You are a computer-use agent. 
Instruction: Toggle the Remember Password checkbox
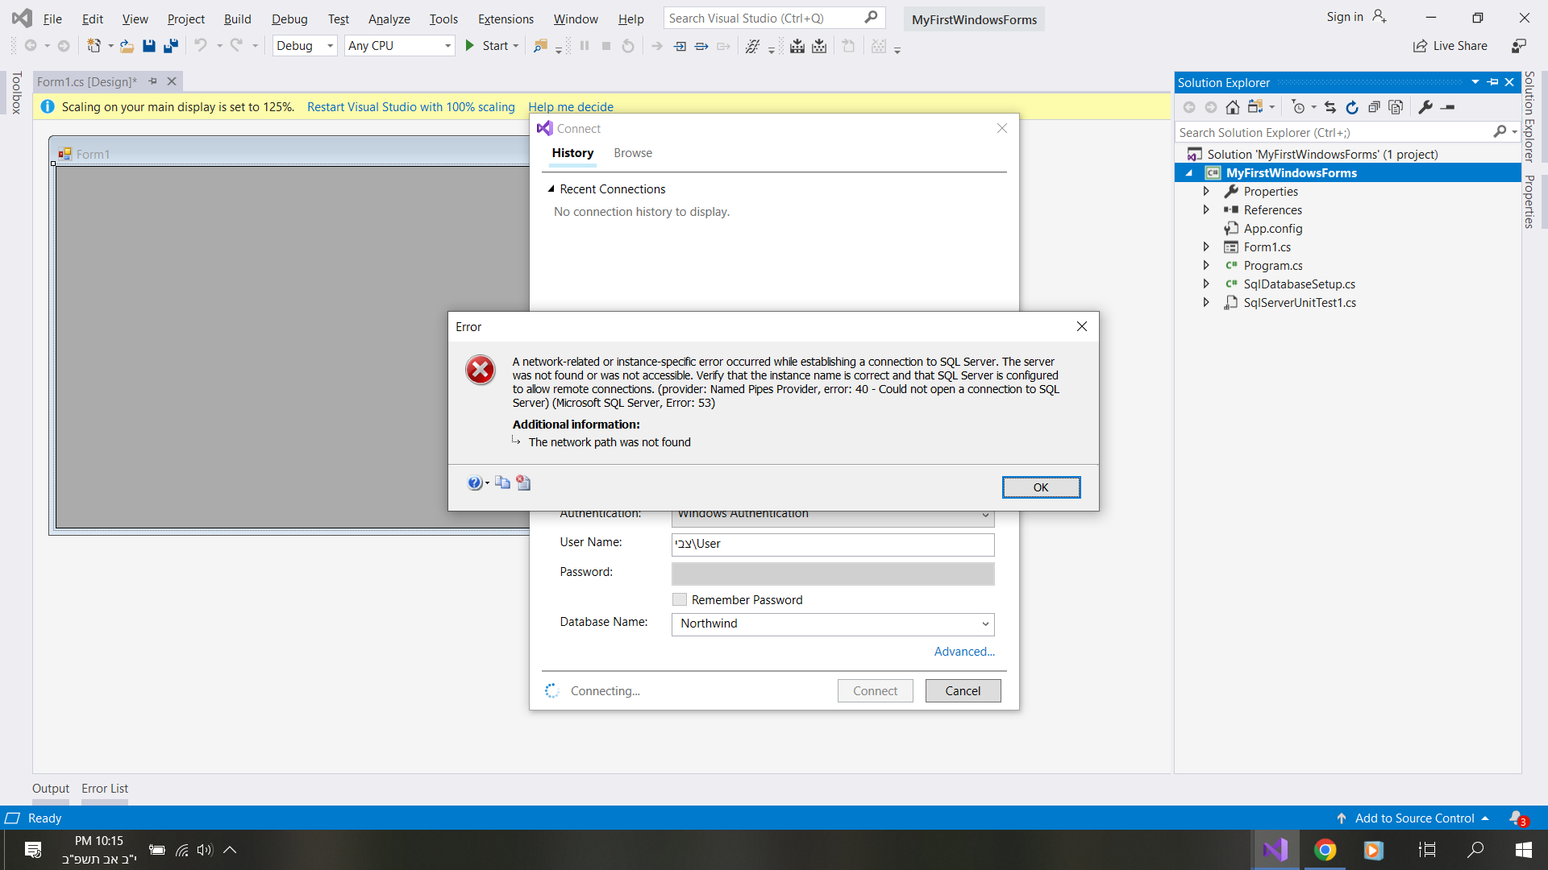pos(680,599)
